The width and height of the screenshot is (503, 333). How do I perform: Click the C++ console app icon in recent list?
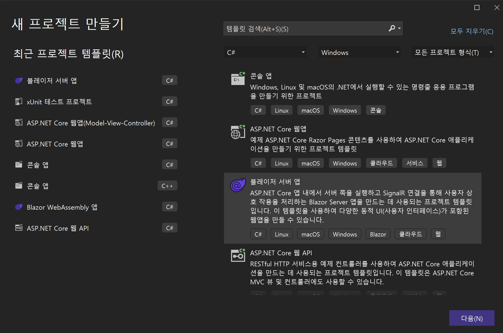click(19, 186)
